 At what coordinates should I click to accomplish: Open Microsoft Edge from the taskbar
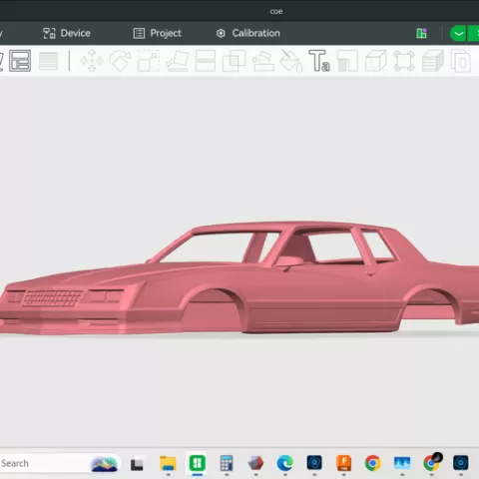(x=285, y=463)
